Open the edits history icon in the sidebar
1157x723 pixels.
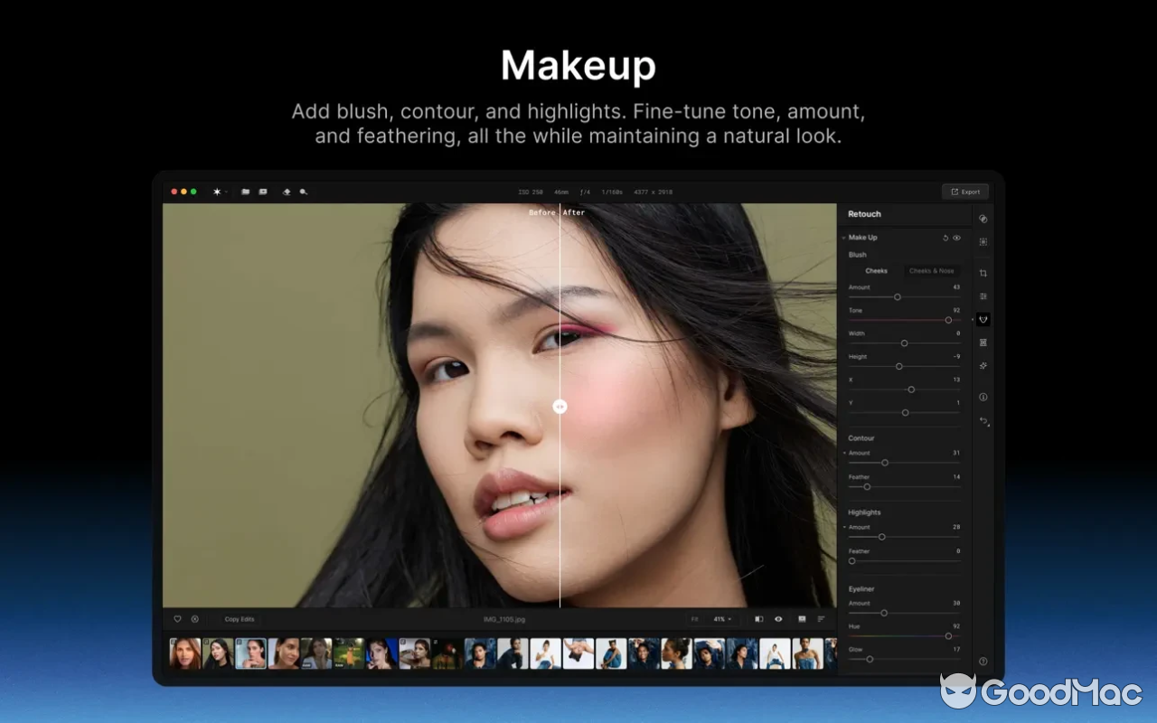[983, 420]
